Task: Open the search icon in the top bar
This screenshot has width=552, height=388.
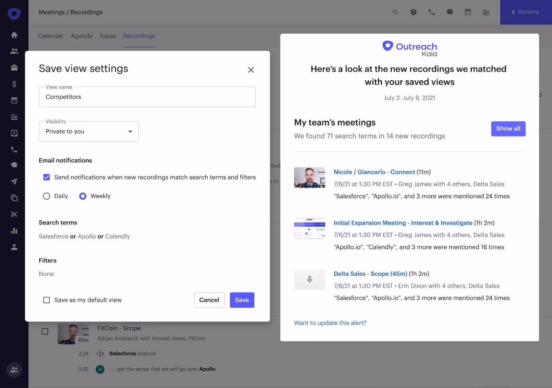Action: [x=395, y=12]
